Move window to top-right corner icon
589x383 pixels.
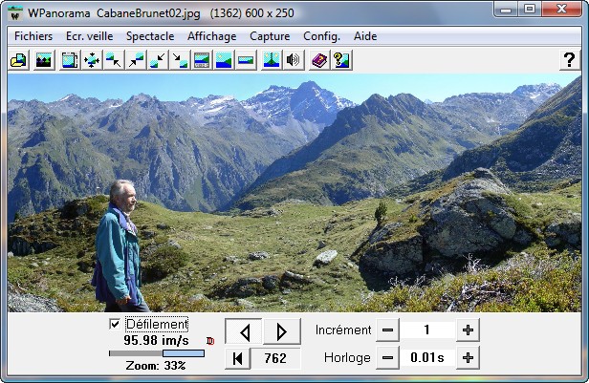[x=136, y=60]
